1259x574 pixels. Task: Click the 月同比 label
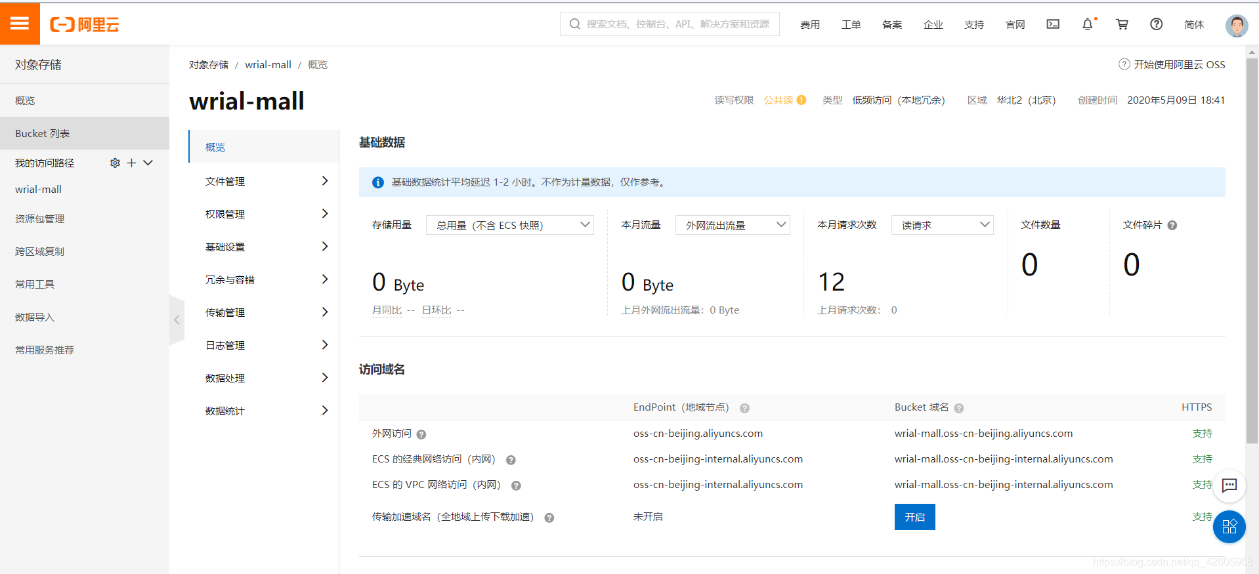pos(387,310)
